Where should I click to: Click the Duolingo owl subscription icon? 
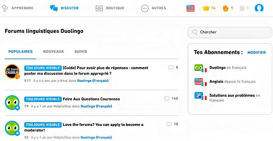(200, 68)
